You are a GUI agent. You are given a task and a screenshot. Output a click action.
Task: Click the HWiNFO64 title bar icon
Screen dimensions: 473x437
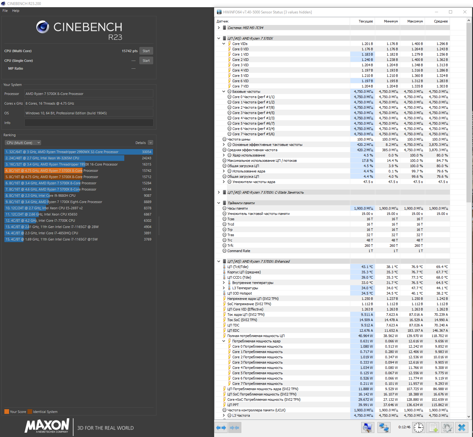click(x=219, y=12)
